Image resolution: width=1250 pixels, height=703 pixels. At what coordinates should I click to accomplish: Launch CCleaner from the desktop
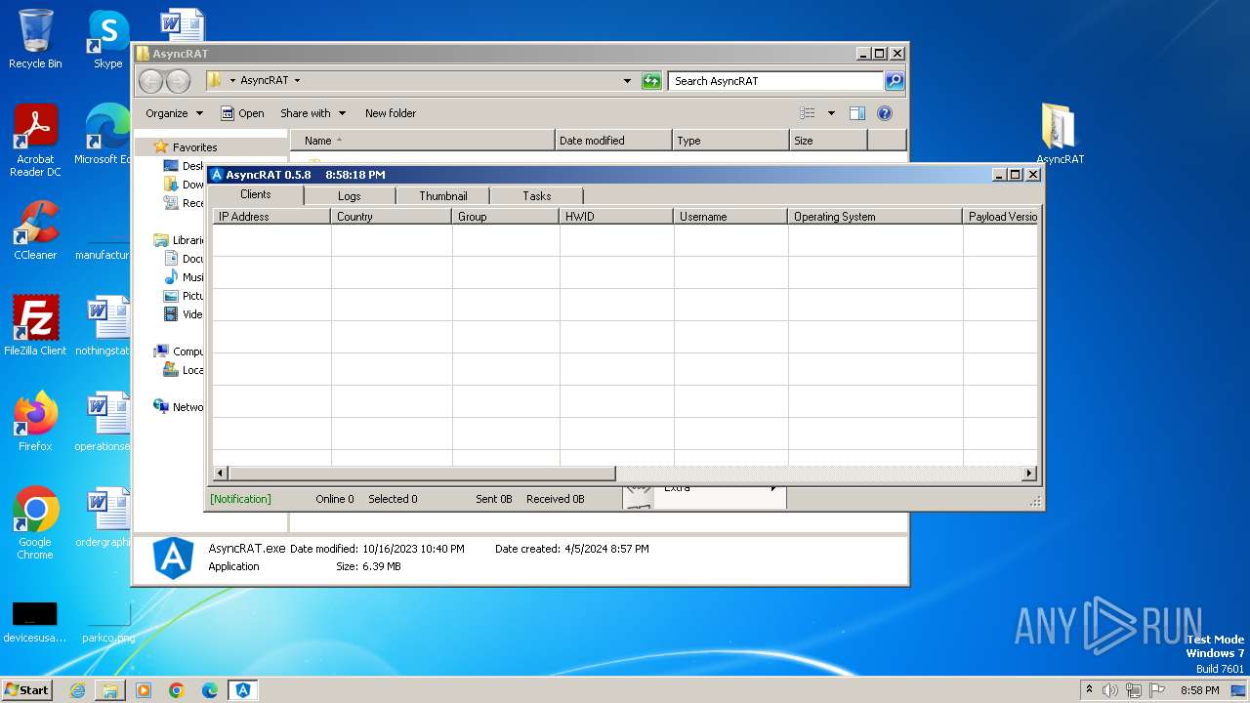pyautogui.click(x=35, y=230)
